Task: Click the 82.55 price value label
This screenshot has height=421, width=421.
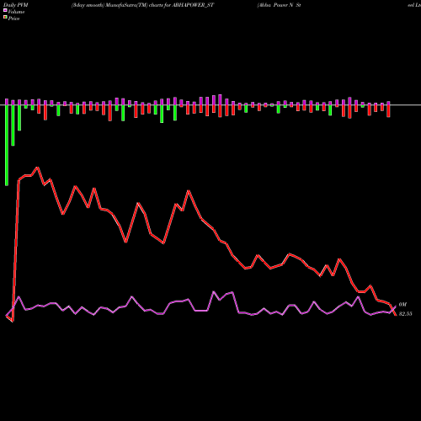Action: [x=405, y=314]
